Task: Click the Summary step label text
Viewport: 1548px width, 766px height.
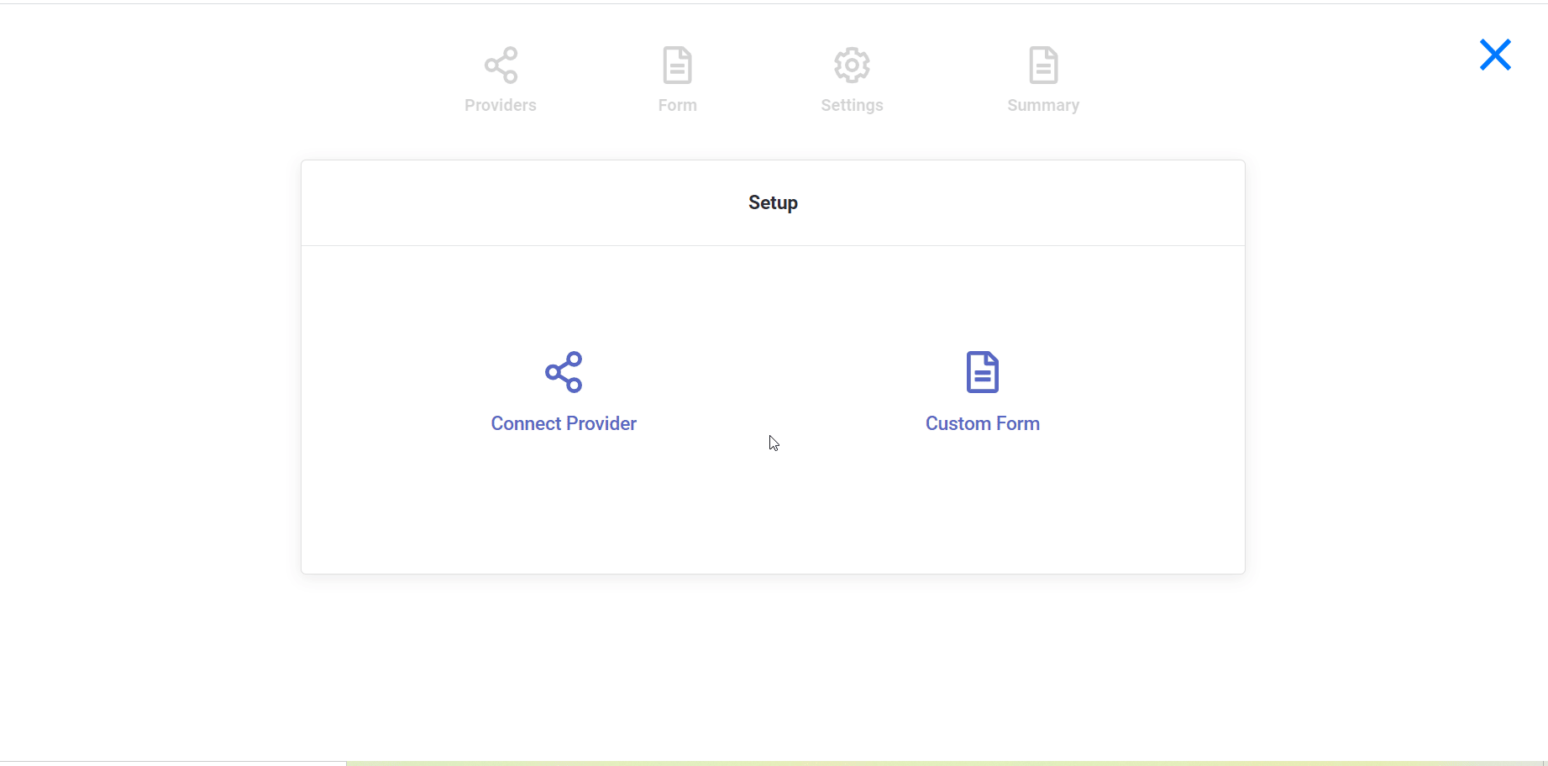Action: coord(1042,105)
